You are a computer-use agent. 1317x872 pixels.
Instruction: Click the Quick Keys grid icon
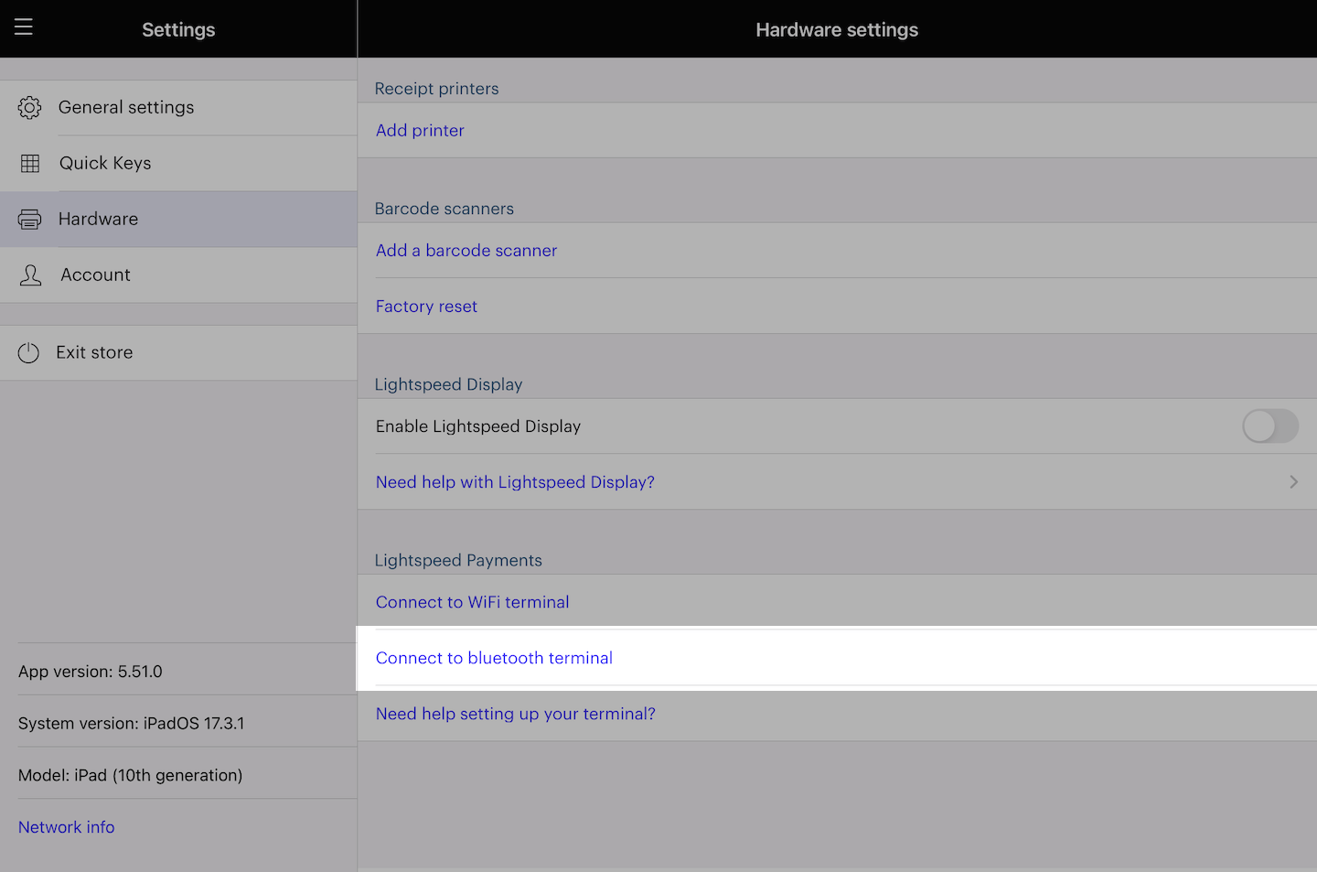(x=30, y=164)
